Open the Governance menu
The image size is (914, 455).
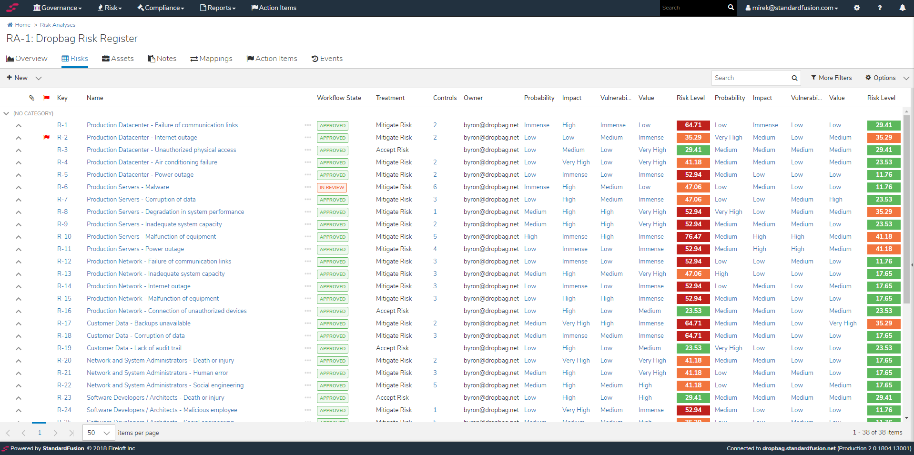point(58,8)
